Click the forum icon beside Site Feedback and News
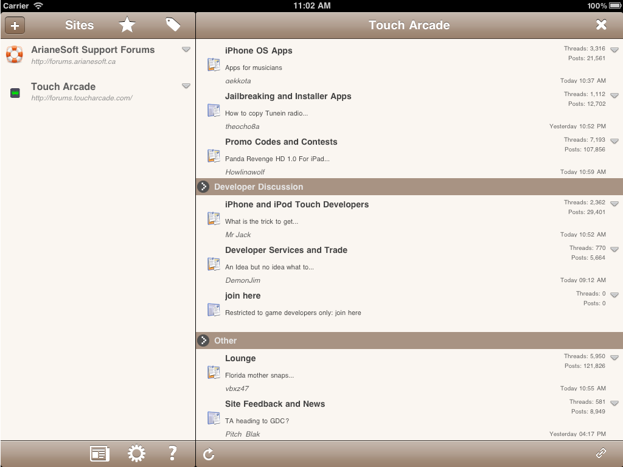The image size is (623, 467). [x=214, y=418]
